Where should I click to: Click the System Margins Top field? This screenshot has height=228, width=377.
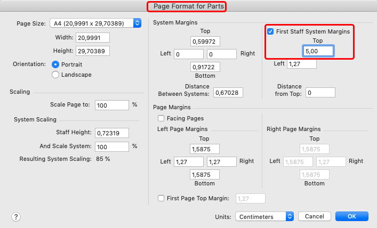tap(205, 41)
